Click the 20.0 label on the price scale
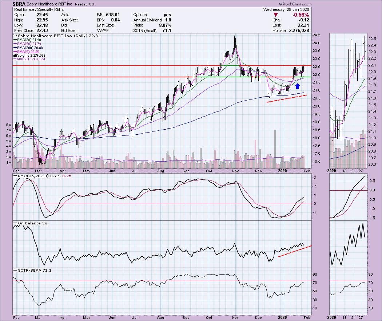 tap(317, 106)
